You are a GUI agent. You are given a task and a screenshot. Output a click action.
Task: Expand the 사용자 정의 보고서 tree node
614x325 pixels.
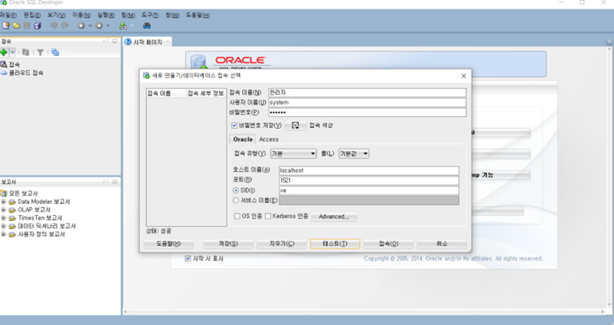click(x=3, y=234)
